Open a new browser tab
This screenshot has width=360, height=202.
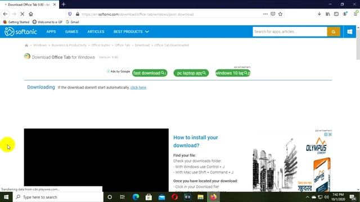64,4
